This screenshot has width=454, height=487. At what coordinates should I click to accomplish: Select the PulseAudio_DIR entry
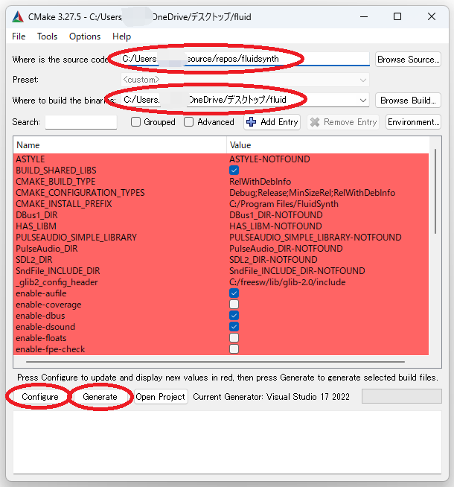[x=47, y=249]
